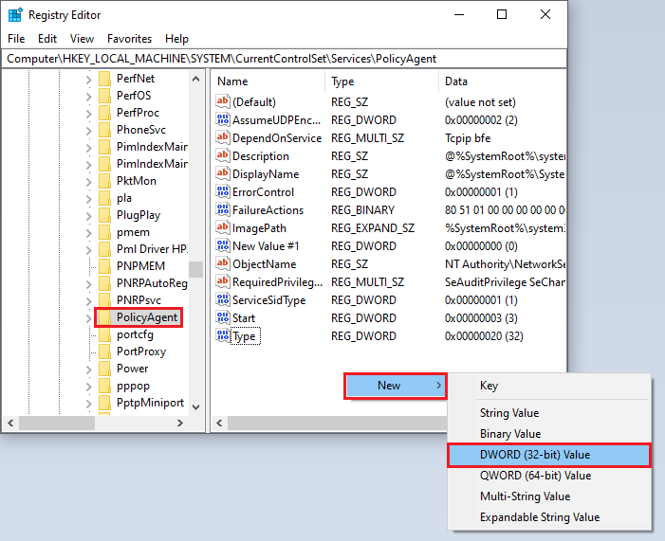Click the Registry Editor app icon in title bar
665x541 pixels.
(x=16, y=15)
